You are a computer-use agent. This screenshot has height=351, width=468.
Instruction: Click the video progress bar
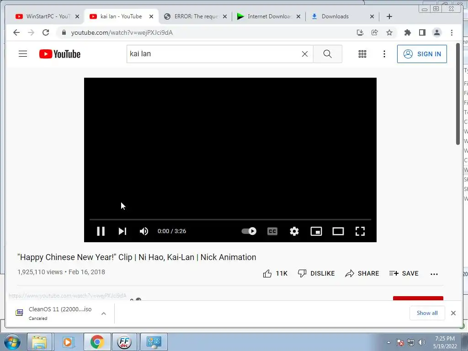[x=230, y=219]
